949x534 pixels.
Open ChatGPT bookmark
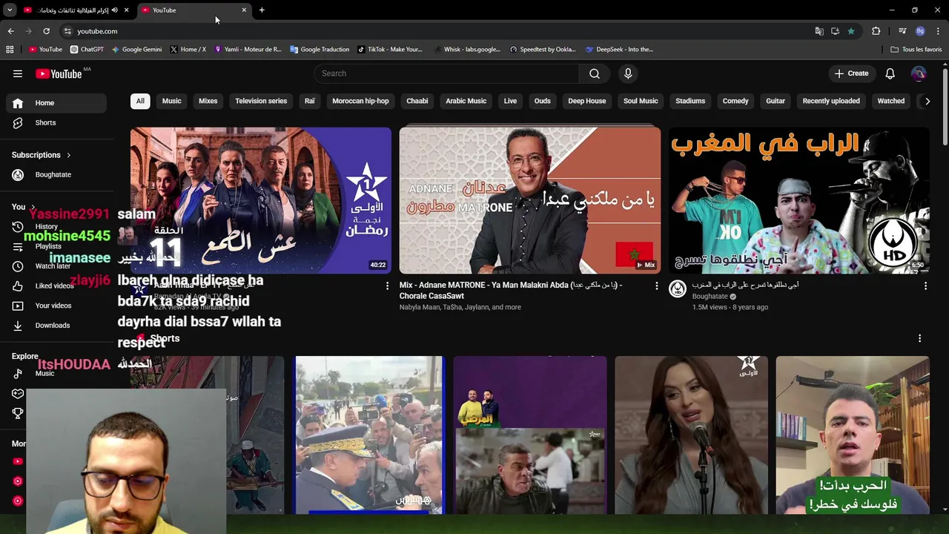pyautogui.click(x=87, y=50)
